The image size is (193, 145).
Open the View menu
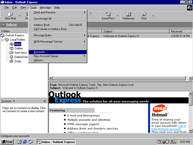[x=23, y=8]
